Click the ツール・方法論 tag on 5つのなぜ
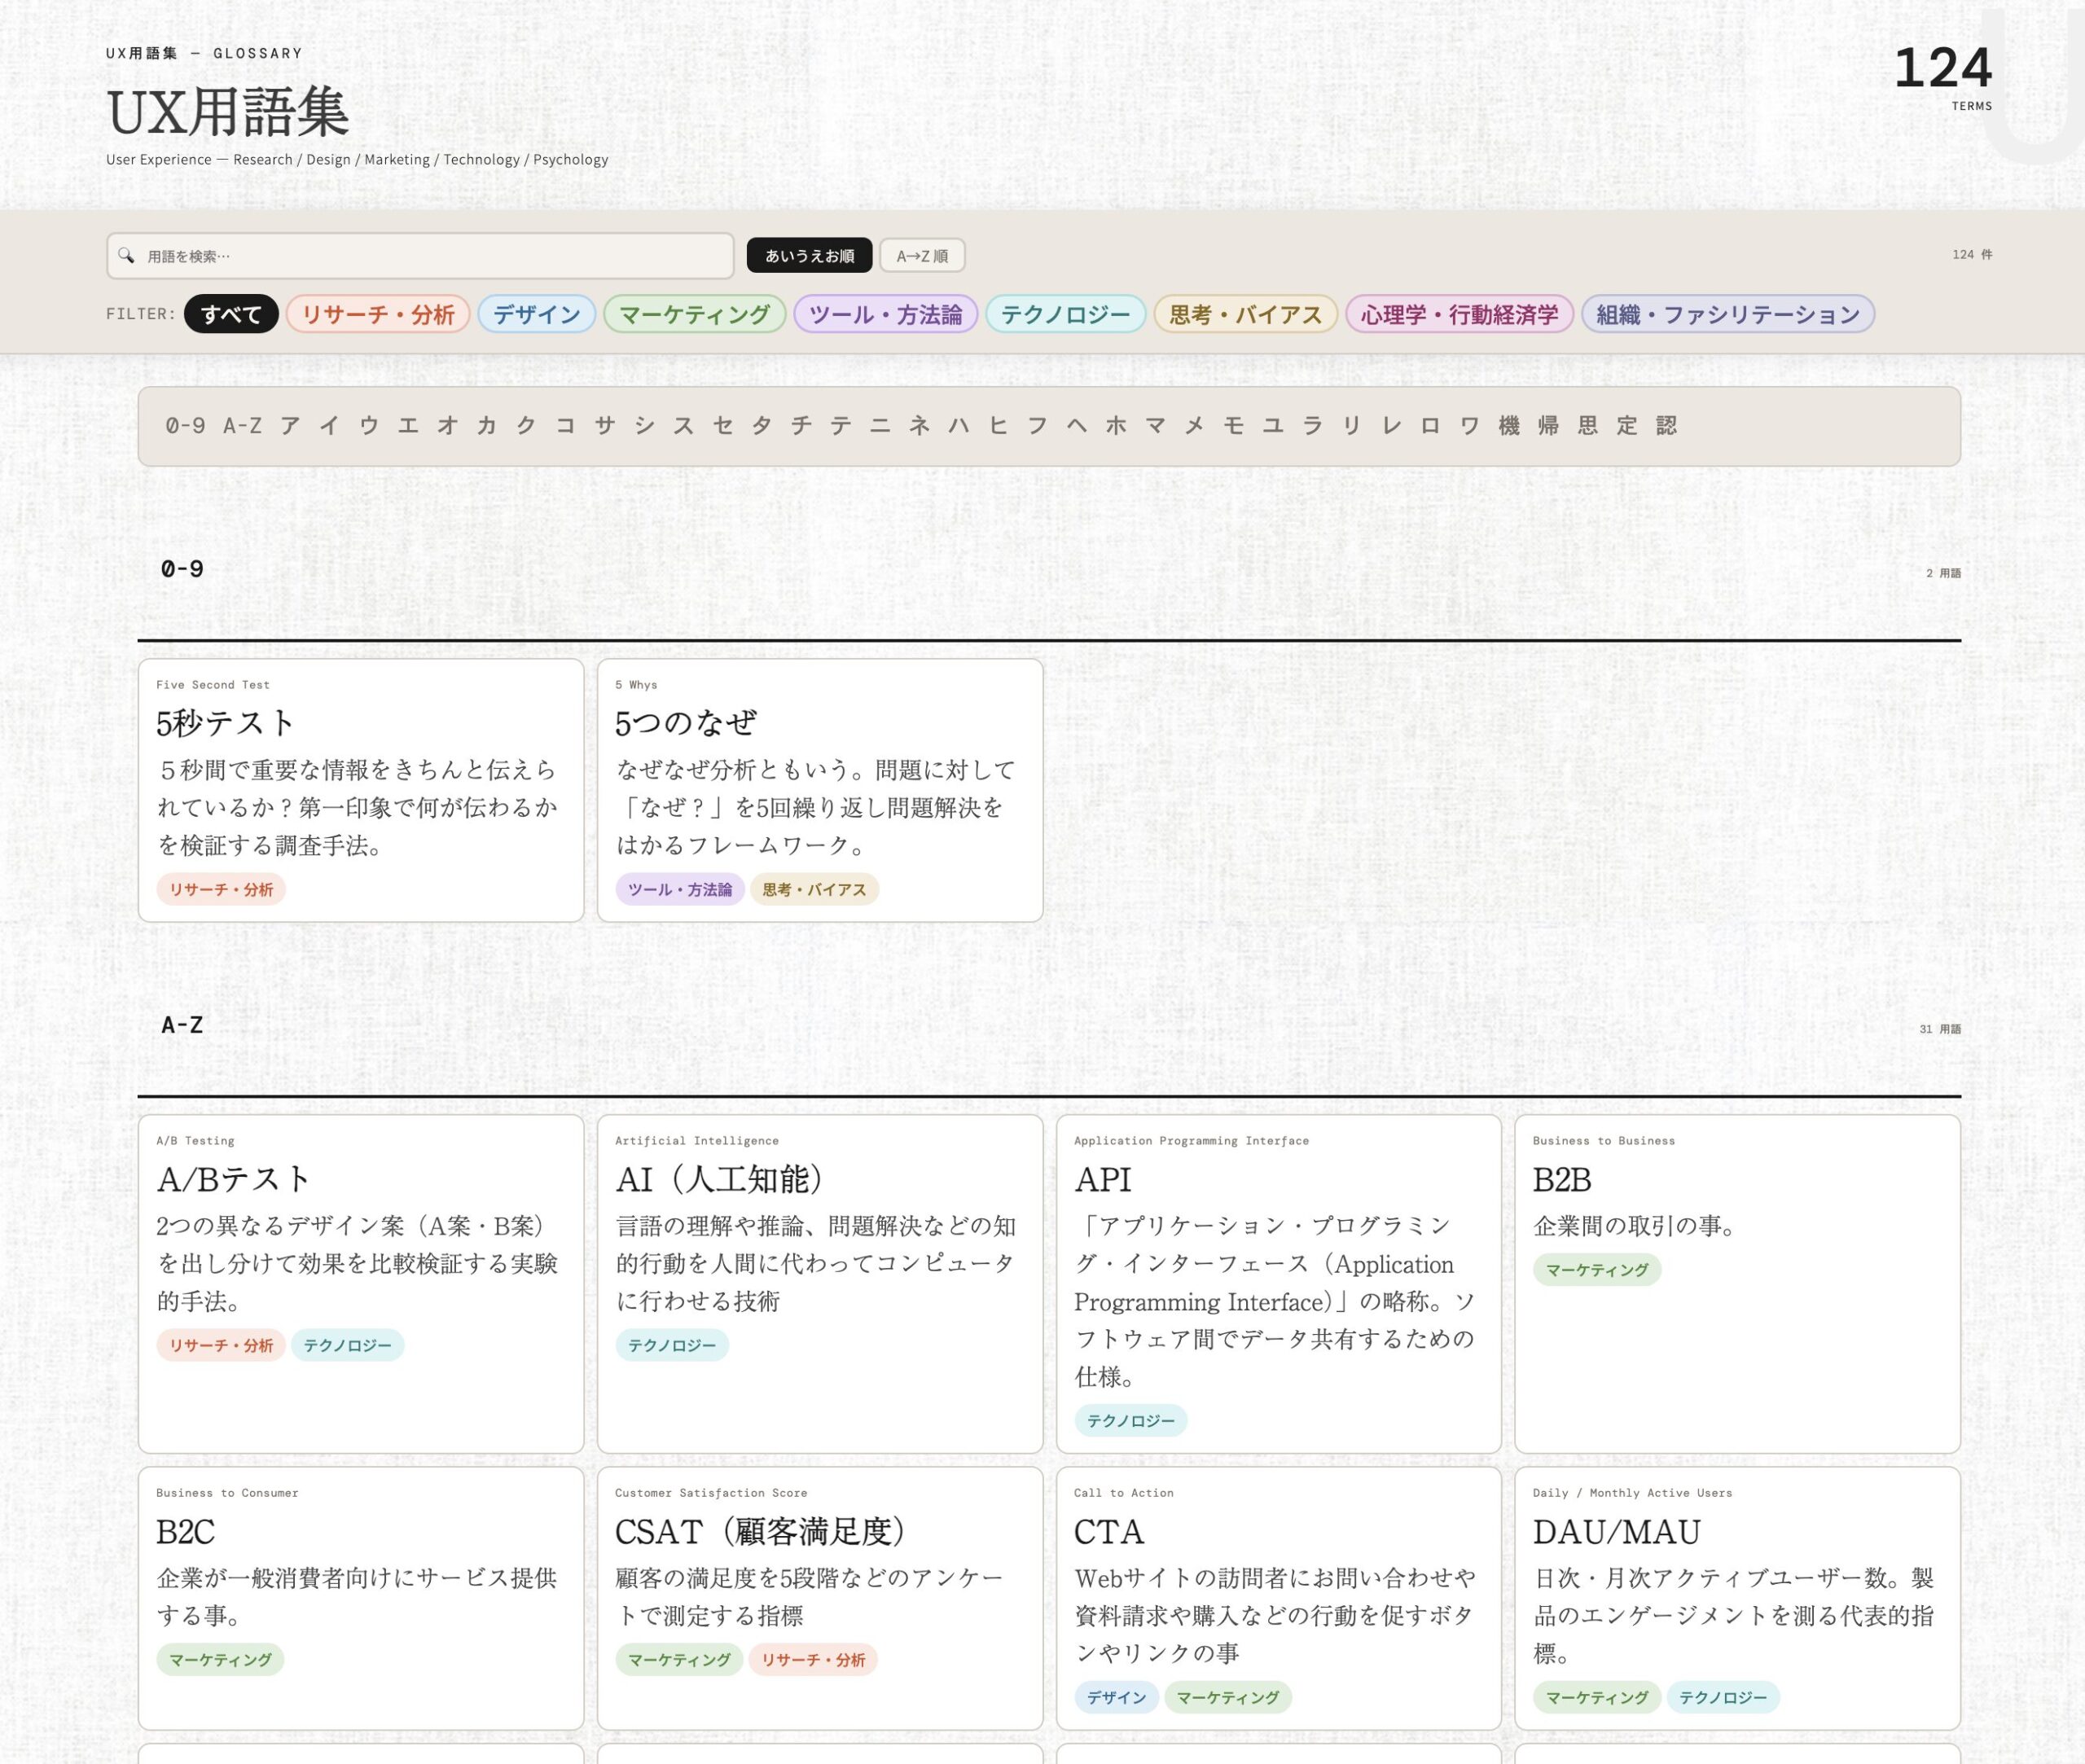This screenshot has height=1764, width=2085. coord(680,889)
